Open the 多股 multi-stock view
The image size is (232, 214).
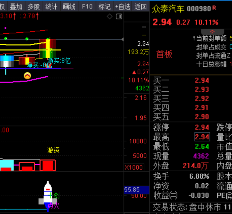click(34, 7)
